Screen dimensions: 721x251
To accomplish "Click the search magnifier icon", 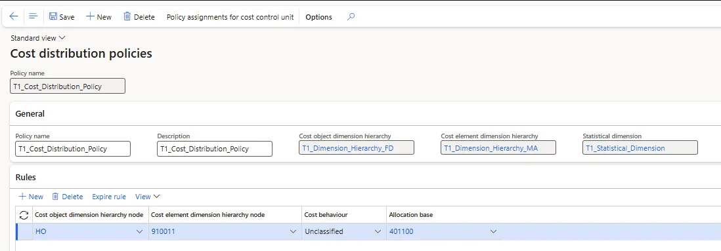I will pyautogui.click(x=351, y=16).
